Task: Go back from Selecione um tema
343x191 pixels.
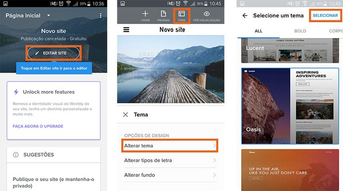Action: [245, 15]
